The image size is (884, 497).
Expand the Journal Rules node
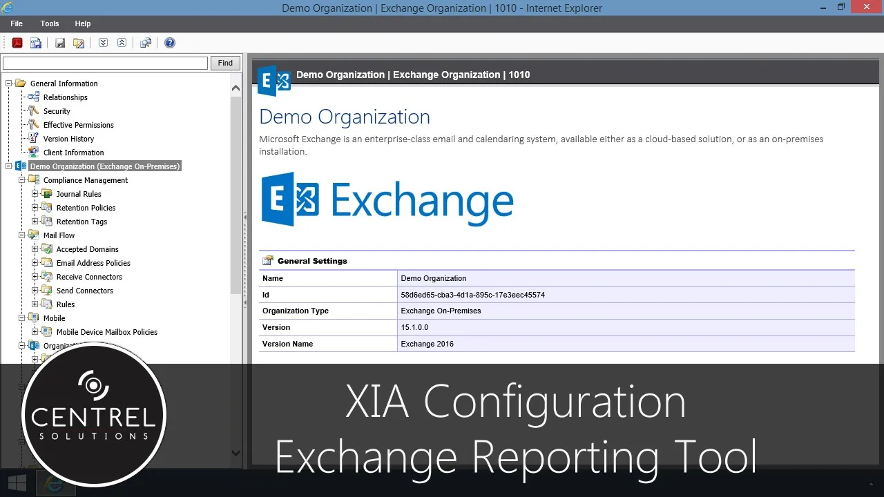[x=35, y=194]
